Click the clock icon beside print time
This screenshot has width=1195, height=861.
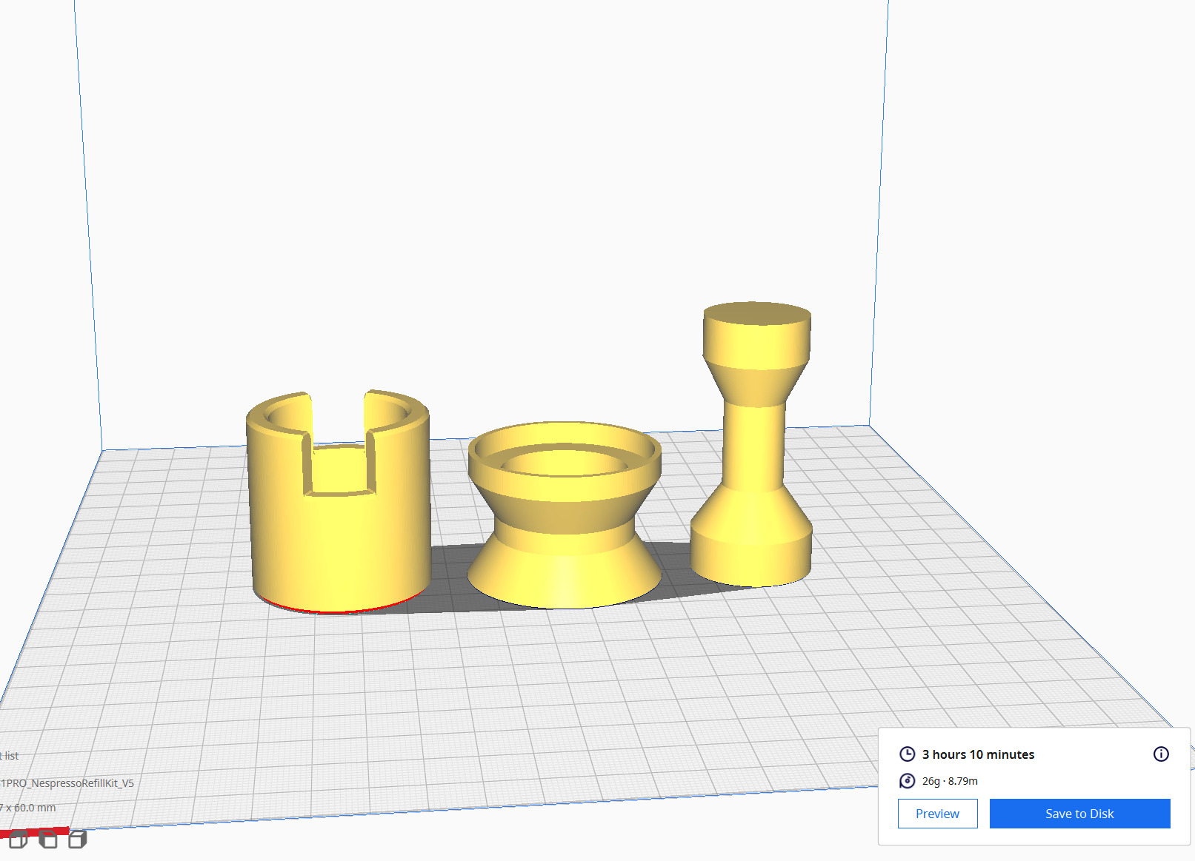[x=907, y=754]
